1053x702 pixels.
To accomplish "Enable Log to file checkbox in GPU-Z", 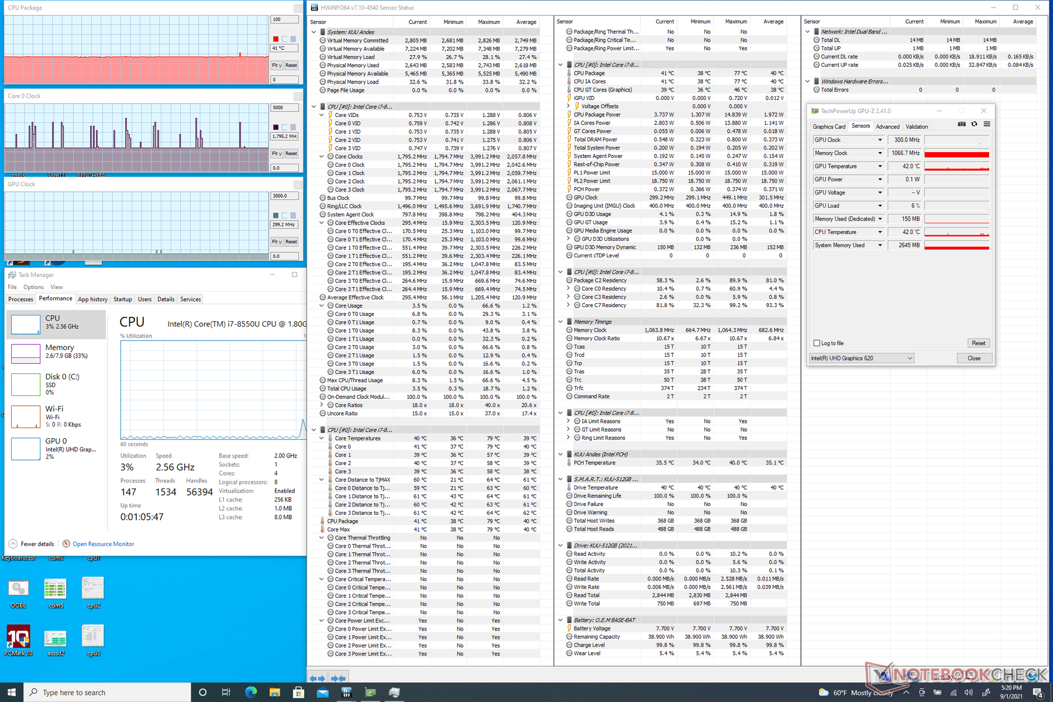I will click(817, 343).
